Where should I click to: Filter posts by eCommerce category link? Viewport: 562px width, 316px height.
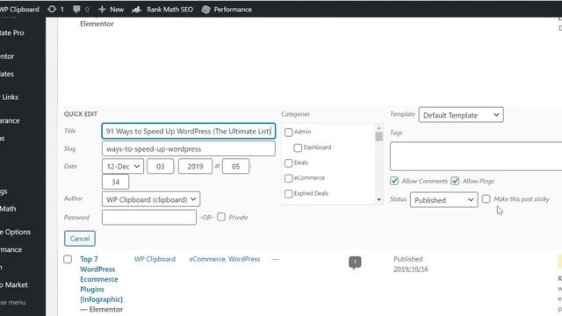click(207, 259)
